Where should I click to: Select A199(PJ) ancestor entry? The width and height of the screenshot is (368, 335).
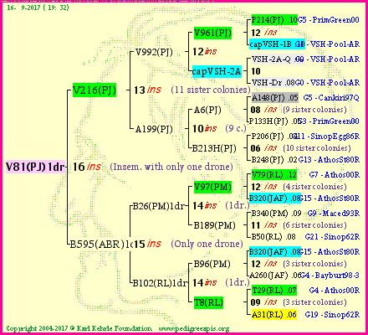pos(154,129)
